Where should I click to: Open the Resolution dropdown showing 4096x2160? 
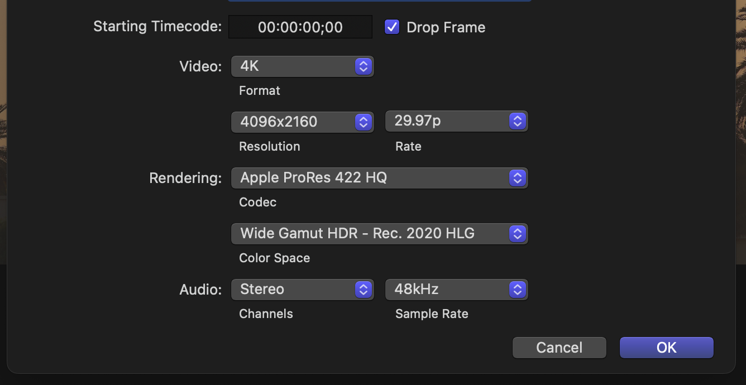[x=302, y=122]
